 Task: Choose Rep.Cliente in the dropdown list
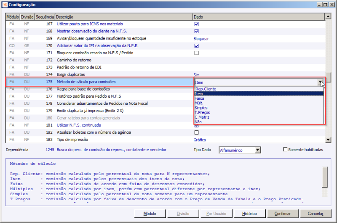point(259,89)
